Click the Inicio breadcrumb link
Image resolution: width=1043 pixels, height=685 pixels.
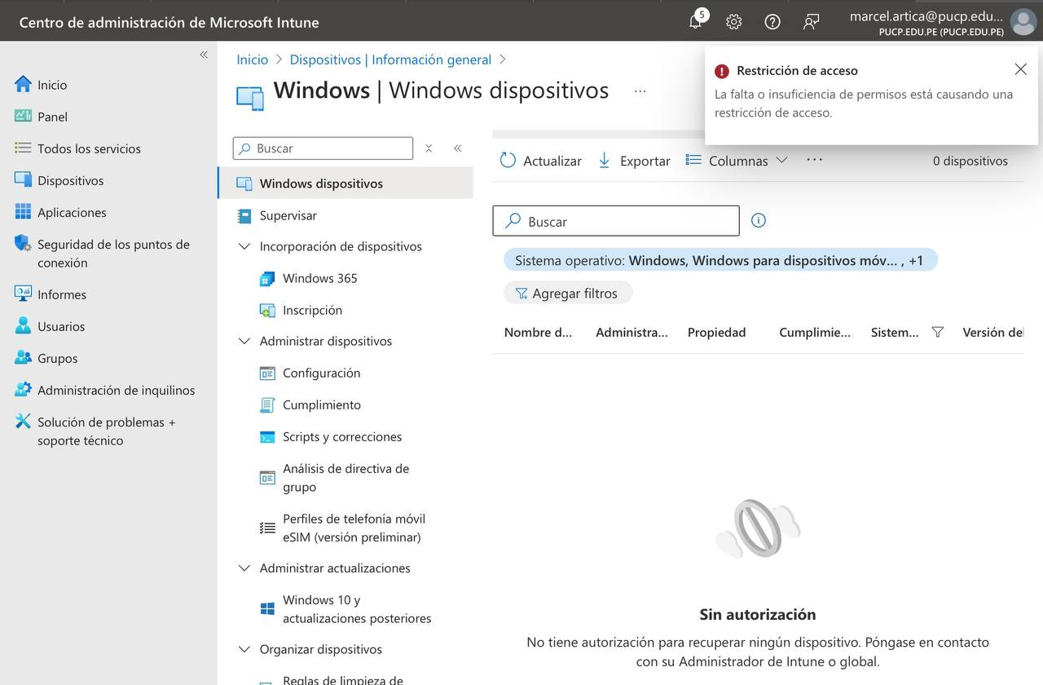[x=252, y=60]
